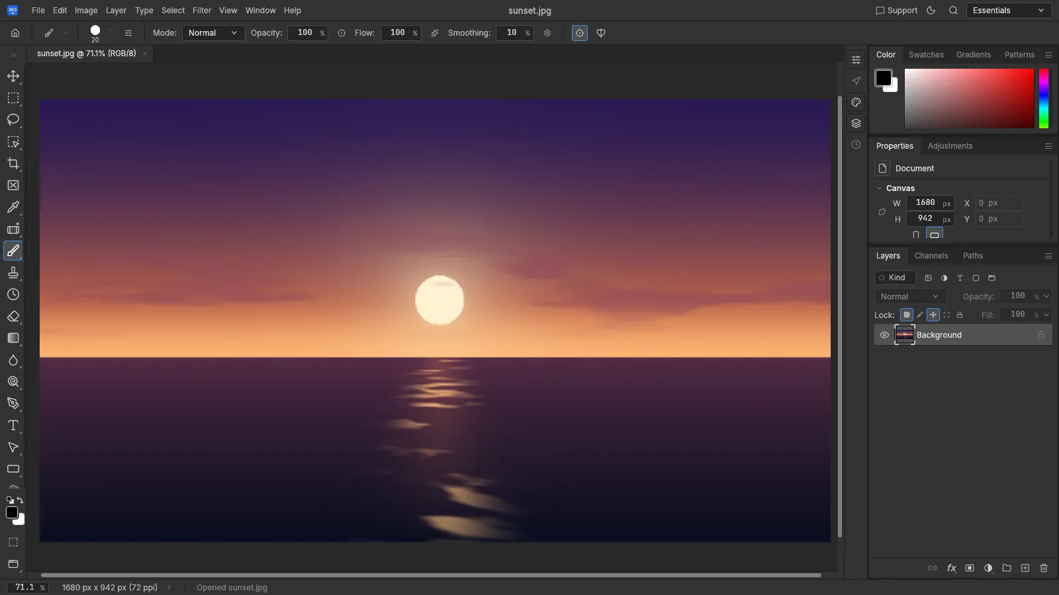Toggle lock all padlock in Lock row
The image size is (1059, 595).
[960, 315]
